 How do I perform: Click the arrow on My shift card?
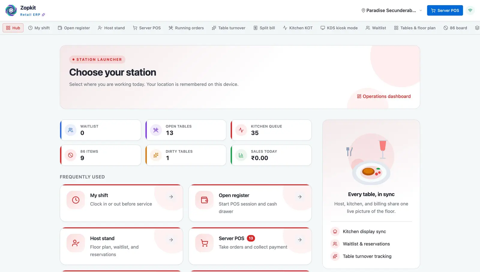click(x=171, y=197)
